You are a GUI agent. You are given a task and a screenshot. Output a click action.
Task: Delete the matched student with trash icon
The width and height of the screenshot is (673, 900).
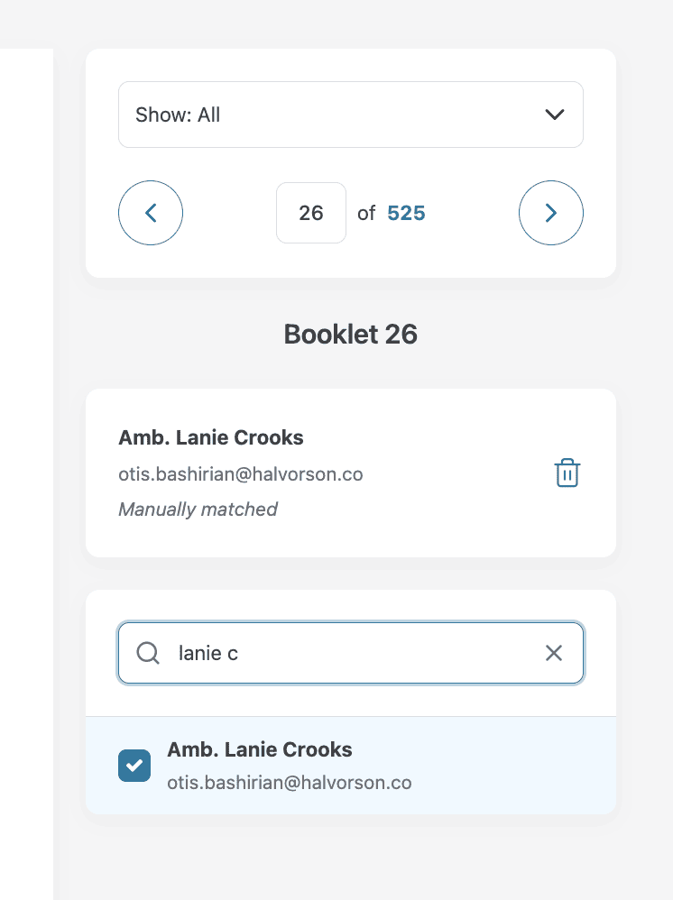click(567, 473)
